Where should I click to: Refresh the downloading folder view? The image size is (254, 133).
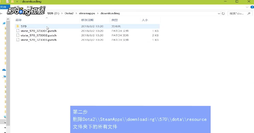click(x=223, y=13)
